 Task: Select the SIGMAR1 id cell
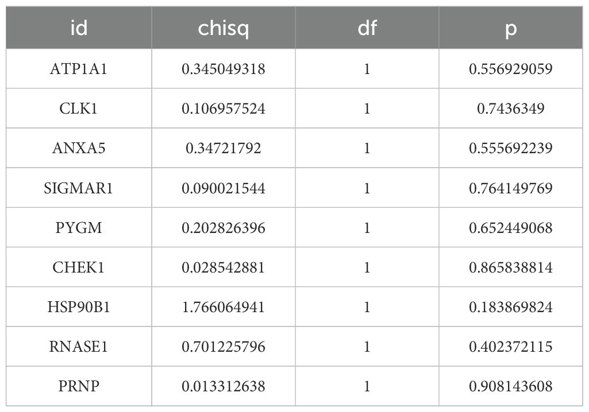click(79, 188)
